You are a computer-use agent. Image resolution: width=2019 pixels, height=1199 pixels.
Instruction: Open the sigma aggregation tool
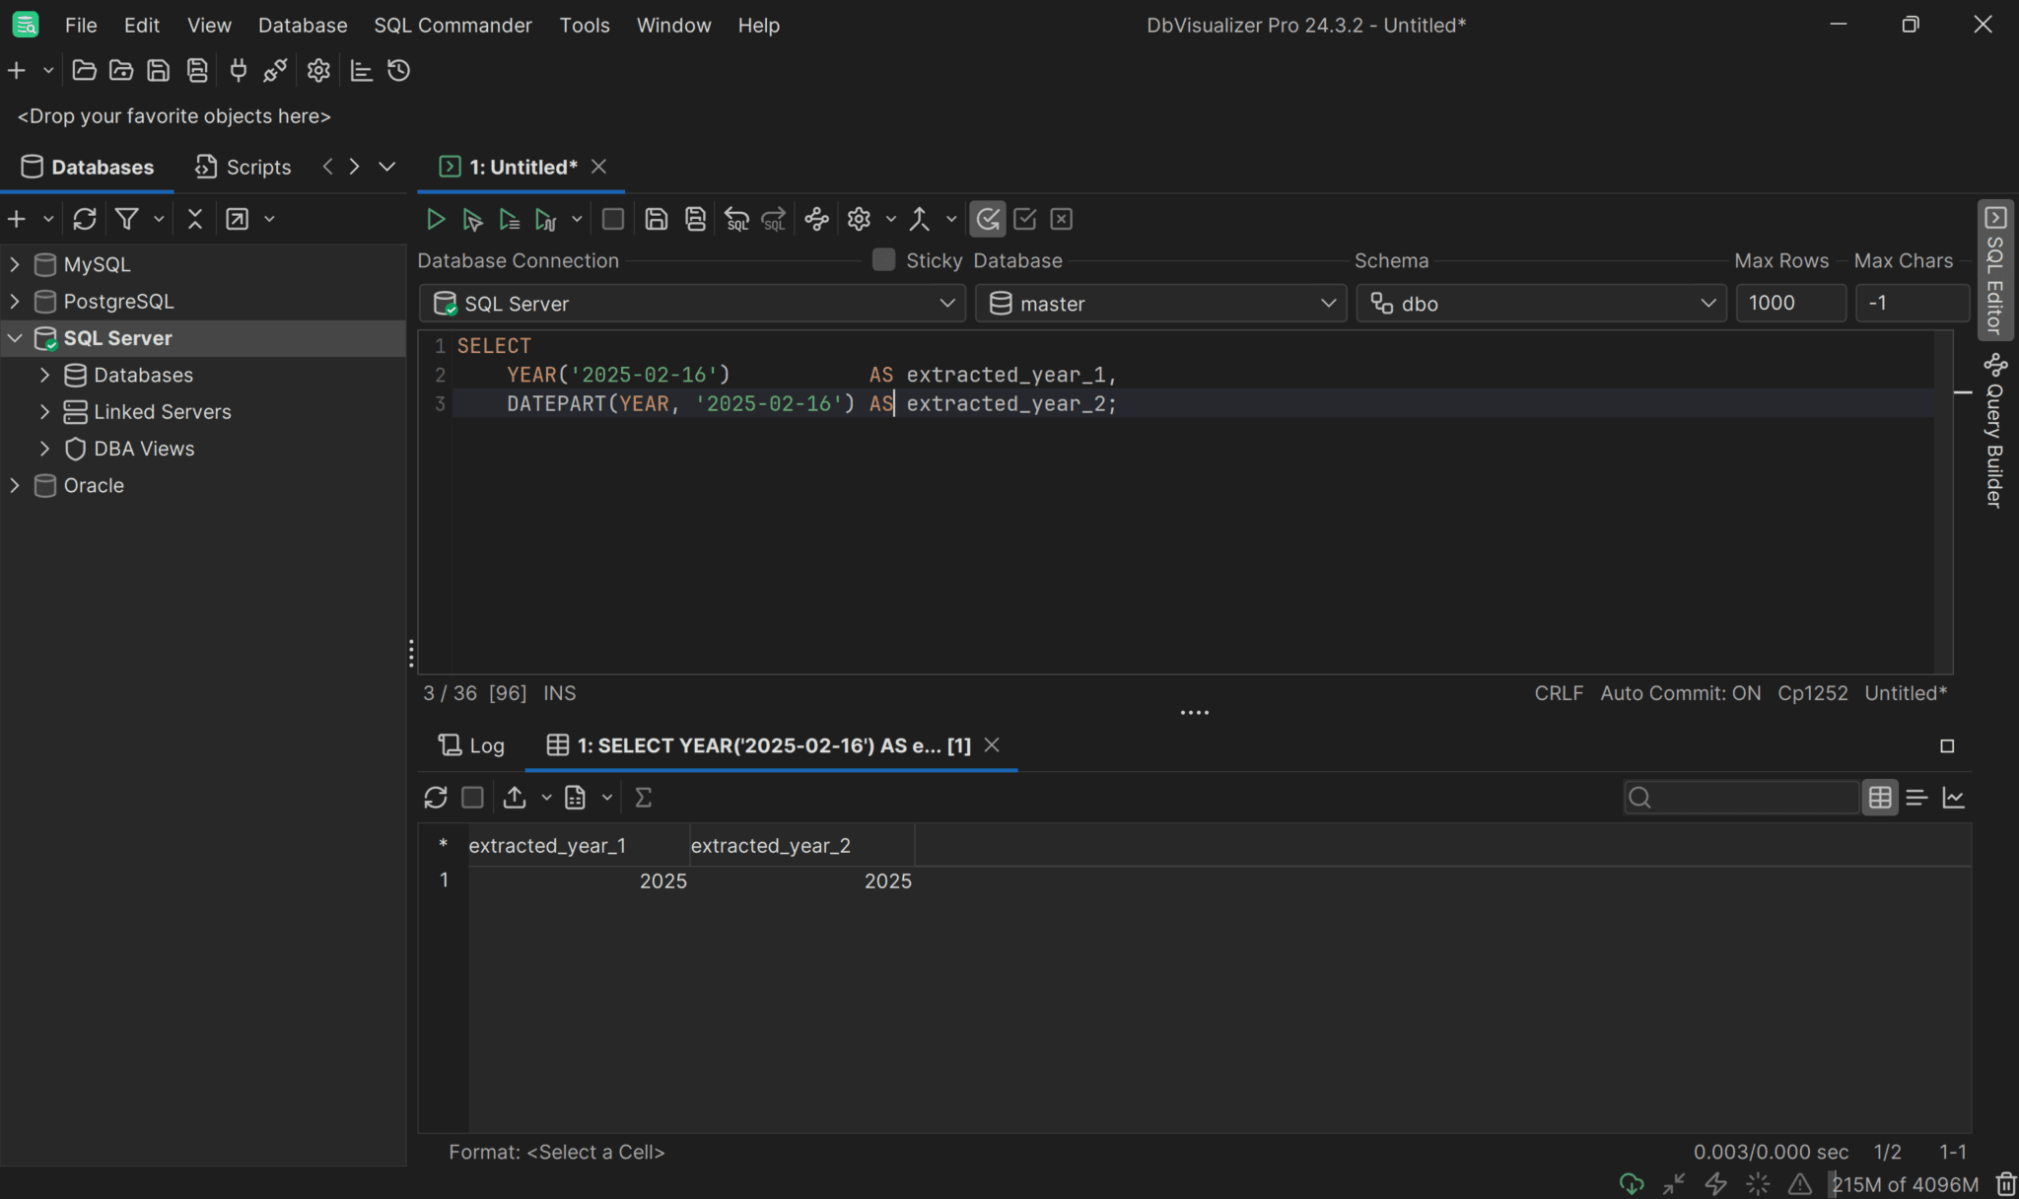point(643,797)
